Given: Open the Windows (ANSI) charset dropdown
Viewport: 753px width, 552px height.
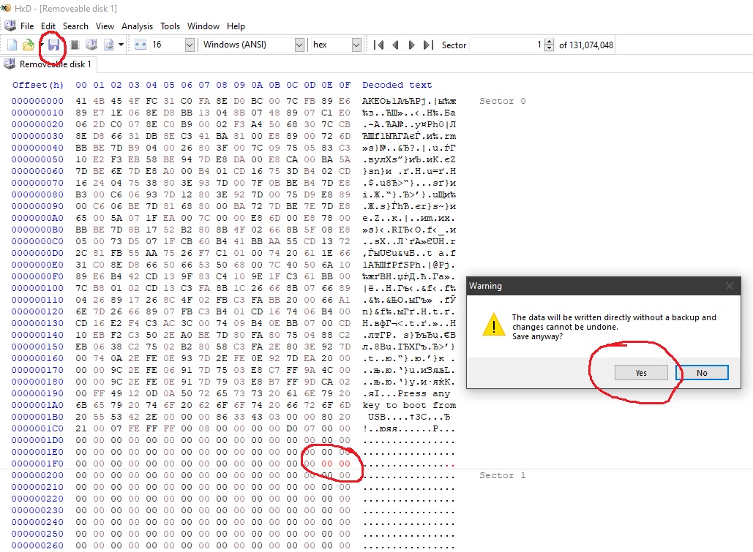Looking at the screenshot, I should (x=299, y=45).
